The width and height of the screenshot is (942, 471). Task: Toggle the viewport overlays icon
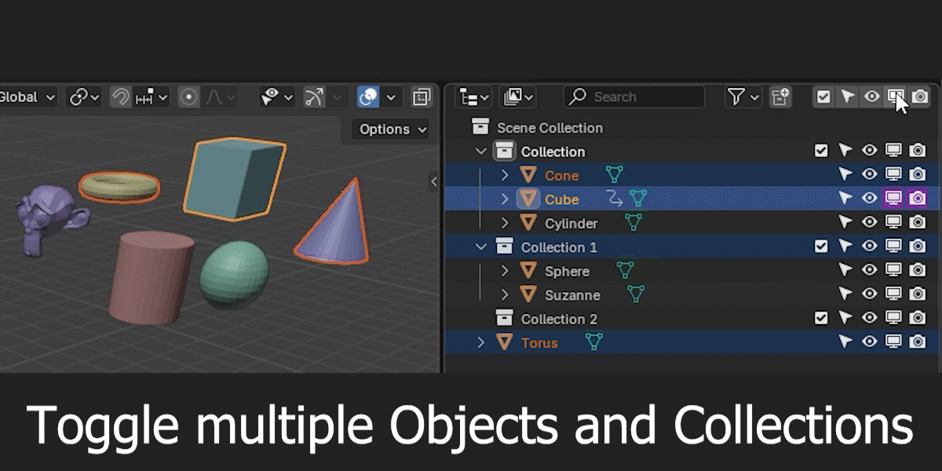pyautogui.click(x=368, y=97)
